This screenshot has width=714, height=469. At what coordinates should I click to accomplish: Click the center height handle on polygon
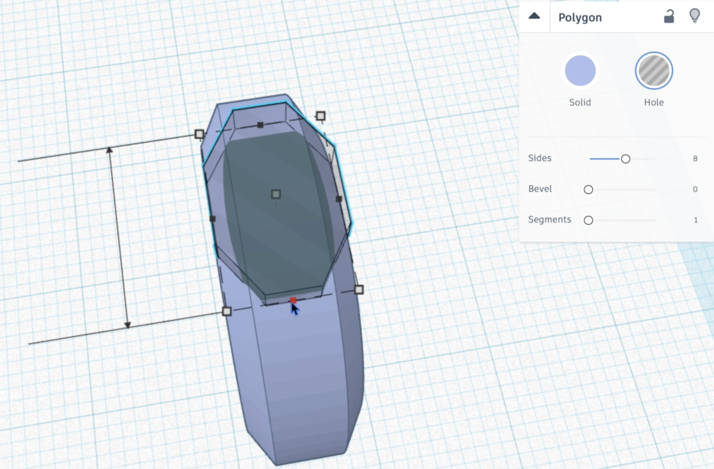pyautogui.click(x=276, y=194)
